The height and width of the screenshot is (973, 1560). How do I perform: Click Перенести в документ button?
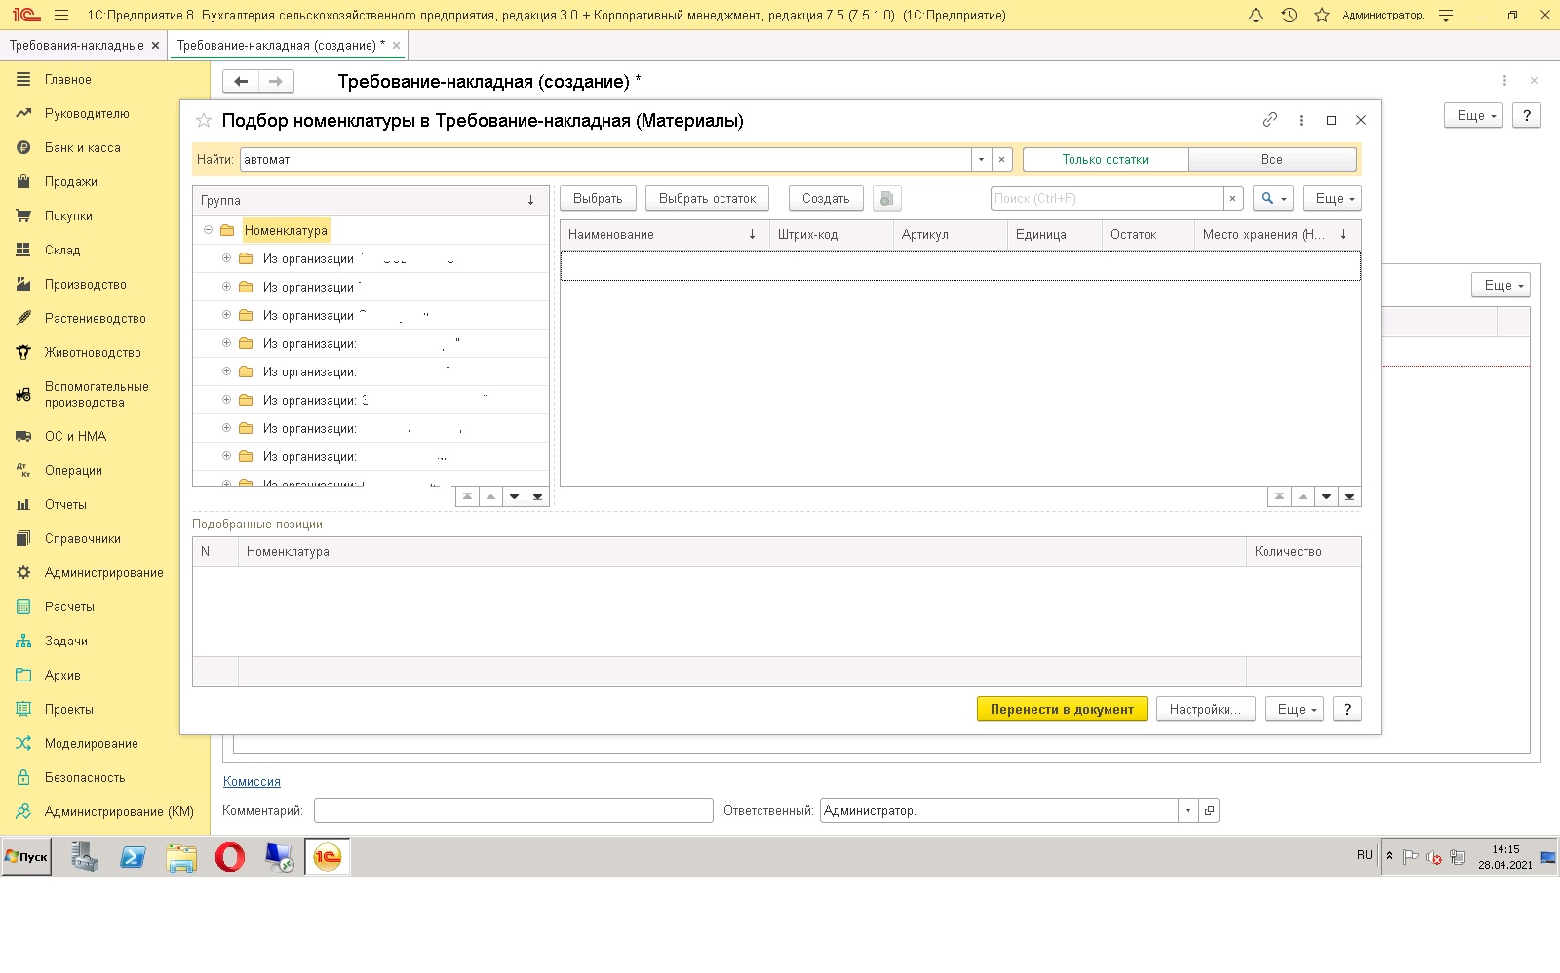[x=1062, y=709]
